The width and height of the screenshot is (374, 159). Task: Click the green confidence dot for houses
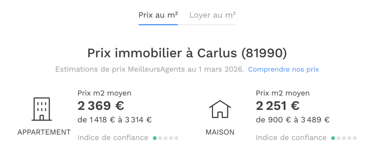(x=333, y=138)
